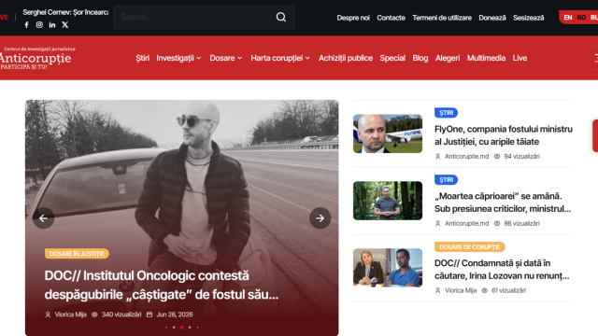598x336 pixels.
Task: Click the eye icon beside 340 vizualizări
Action: [94, 315]
